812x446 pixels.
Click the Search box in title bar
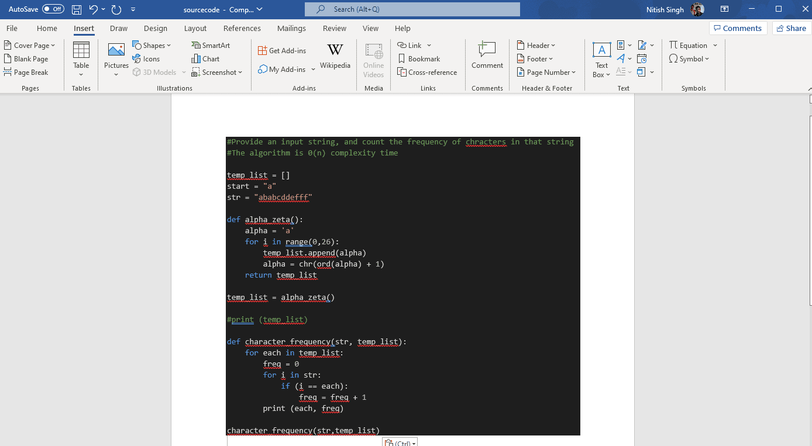pos(412,9)
